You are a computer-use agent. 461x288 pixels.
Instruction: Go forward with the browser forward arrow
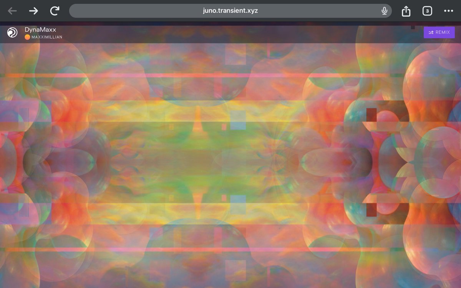(x=34, y=11)
